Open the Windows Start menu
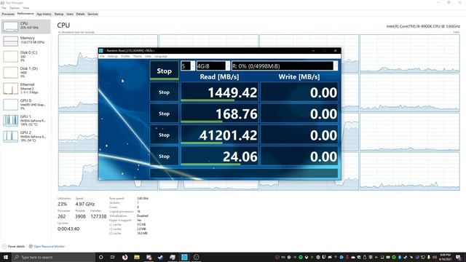Viewport: 466px width, 262px height. pyautogui.click(x=6, y=257)
